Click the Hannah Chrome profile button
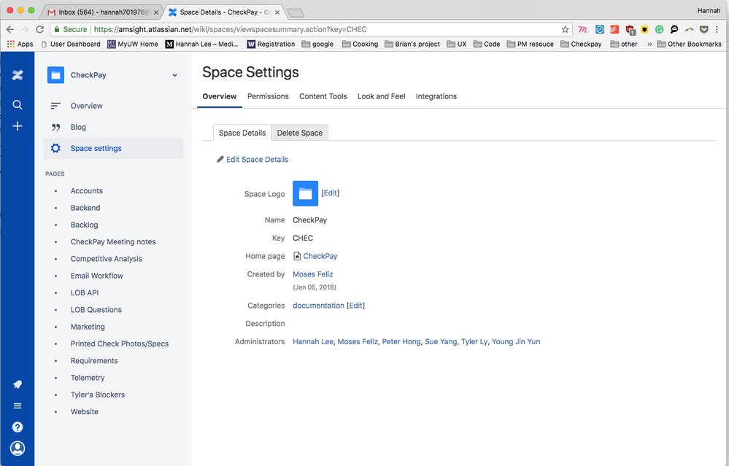 tap(709, 10)
